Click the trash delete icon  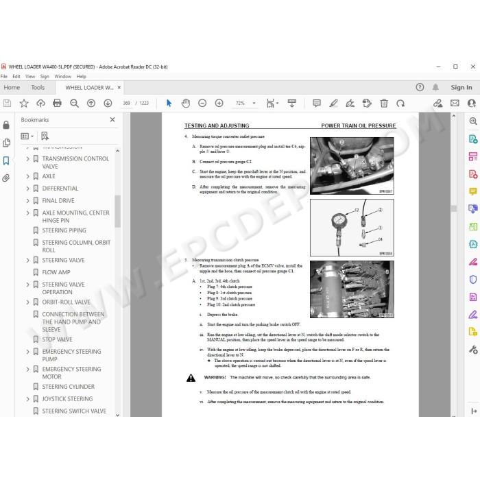pyautogui.click(x=384, y=104)
